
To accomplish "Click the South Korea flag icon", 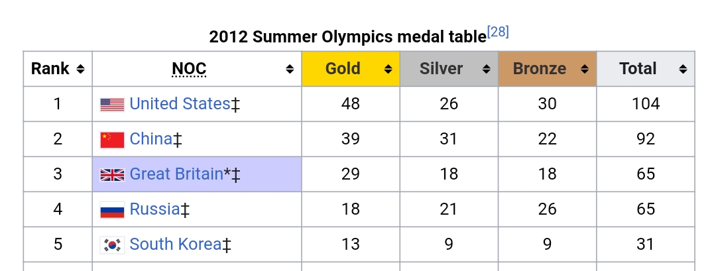I will [112, 245].
